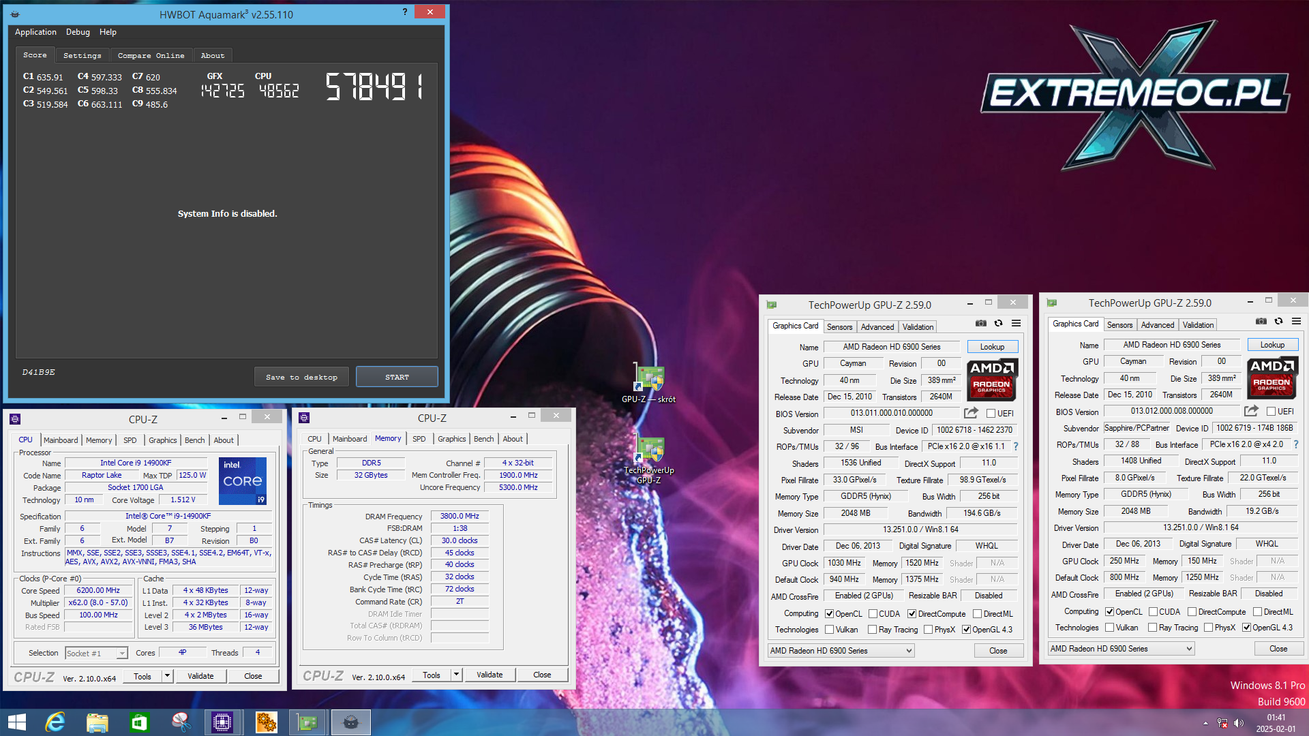Click the gears taskbar icon
This screenshot has height=736, width=1309.
tap(266, 722)
